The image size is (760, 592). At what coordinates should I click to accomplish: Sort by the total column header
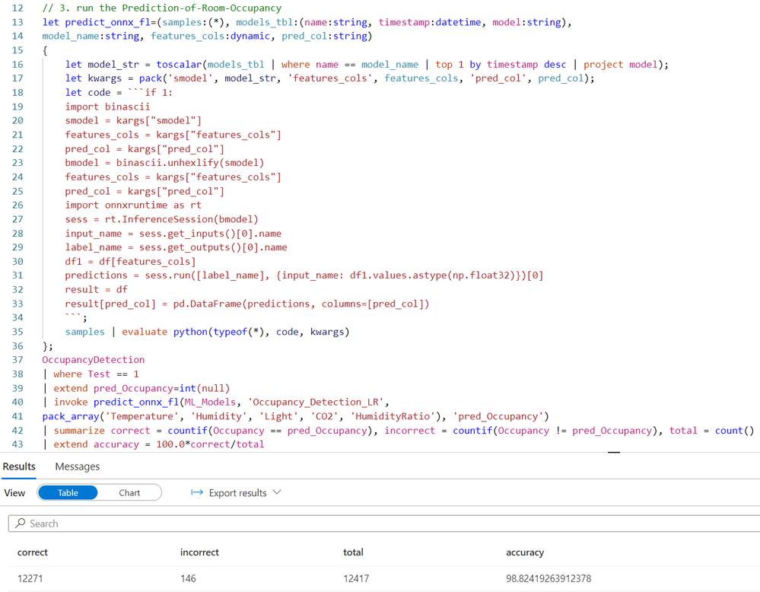[x=353, y=552]
